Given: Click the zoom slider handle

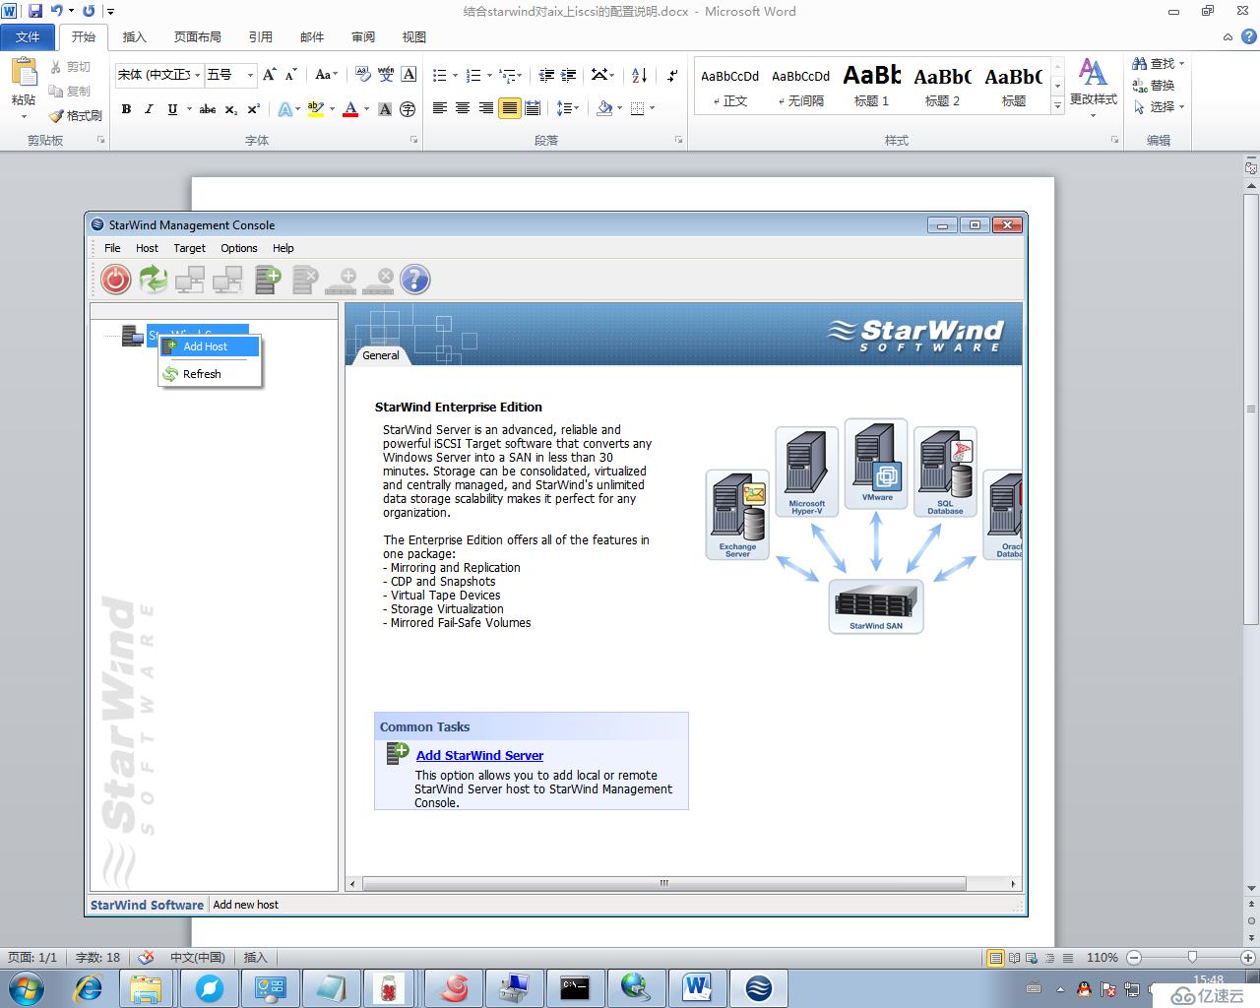Looking at the screenshot, I should pyautogui.click(x=1192, y=957).
